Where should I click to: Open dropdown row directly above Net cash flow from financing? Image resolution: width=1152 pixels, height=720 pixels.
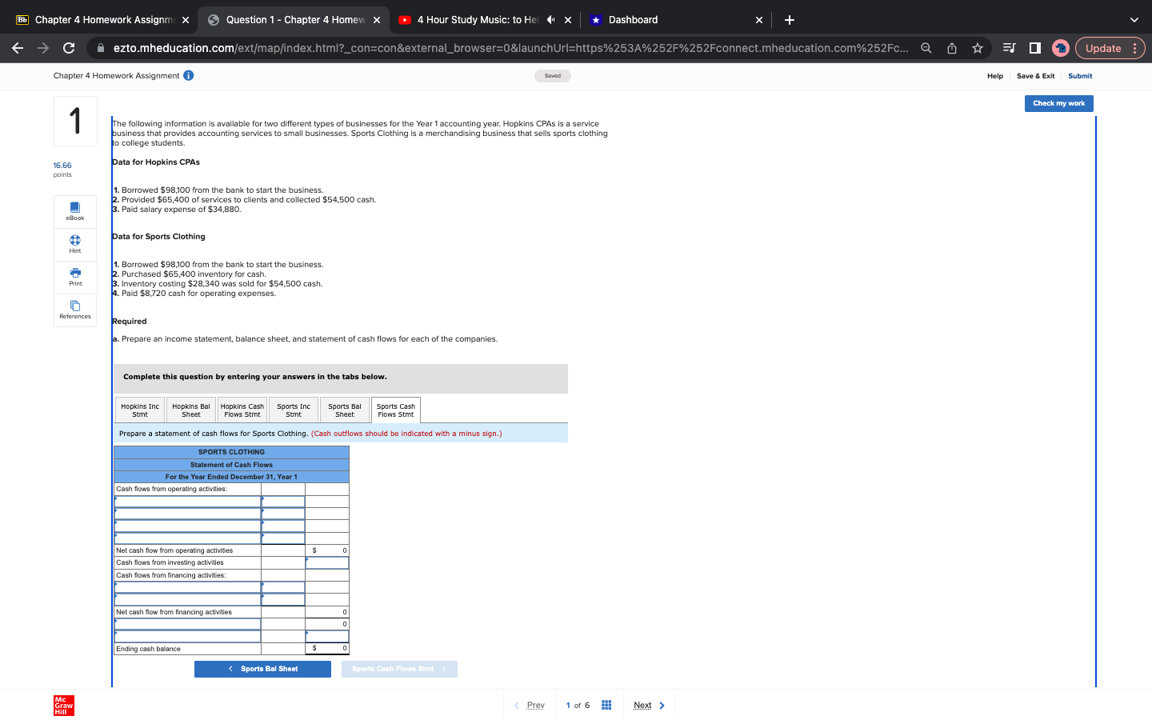188,600
